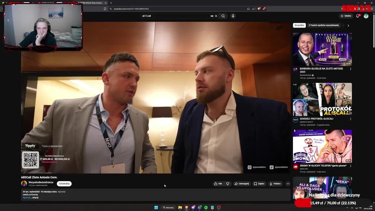Click the Brave Rewards triangle icon

click(x=264, y=9)
